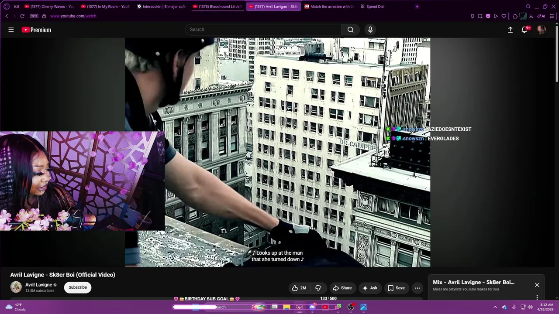Subscribe to Avril Lavigne channel
559x314 pixels.
[78, 287]
